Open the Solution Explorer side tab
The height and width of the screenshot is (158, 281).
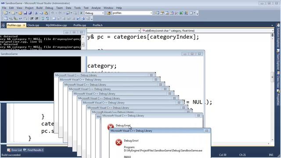[x=278, y=35]
